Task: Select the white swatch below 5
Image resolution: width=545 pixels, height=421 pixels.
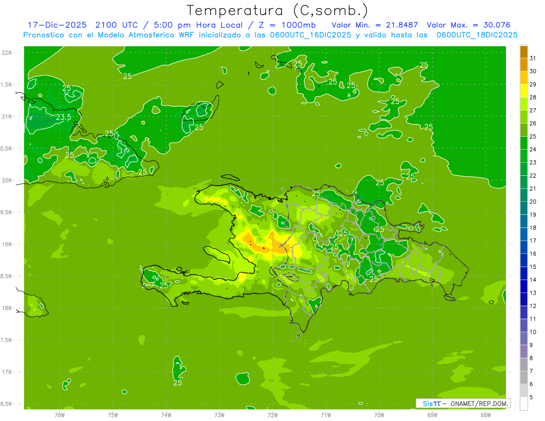Action: click(524, 404)
